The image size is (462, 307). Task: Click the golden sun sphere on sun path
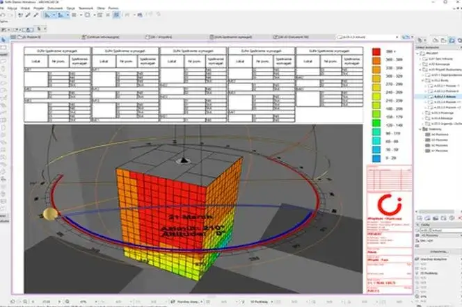pyautogui.click(x=50, y=214)
